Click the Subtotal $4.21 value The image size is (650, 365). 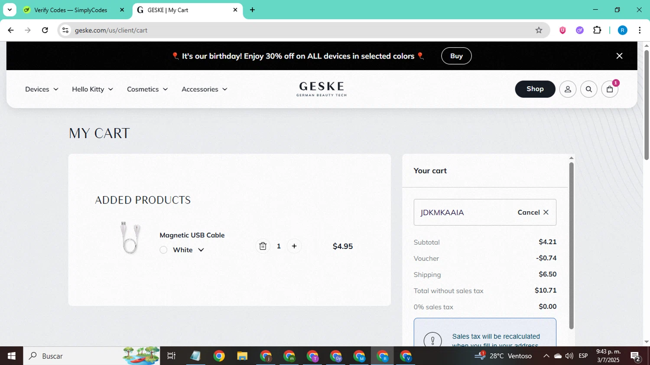click(x=547, y=242)
